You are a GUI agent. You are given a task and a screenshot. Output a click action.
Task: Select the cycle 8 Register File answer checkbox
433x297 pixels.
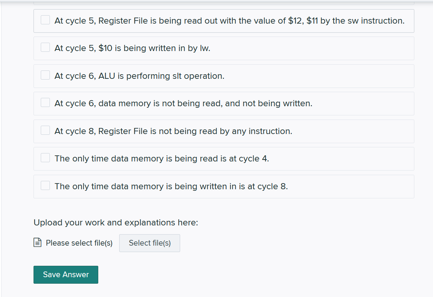coord(45,130)
